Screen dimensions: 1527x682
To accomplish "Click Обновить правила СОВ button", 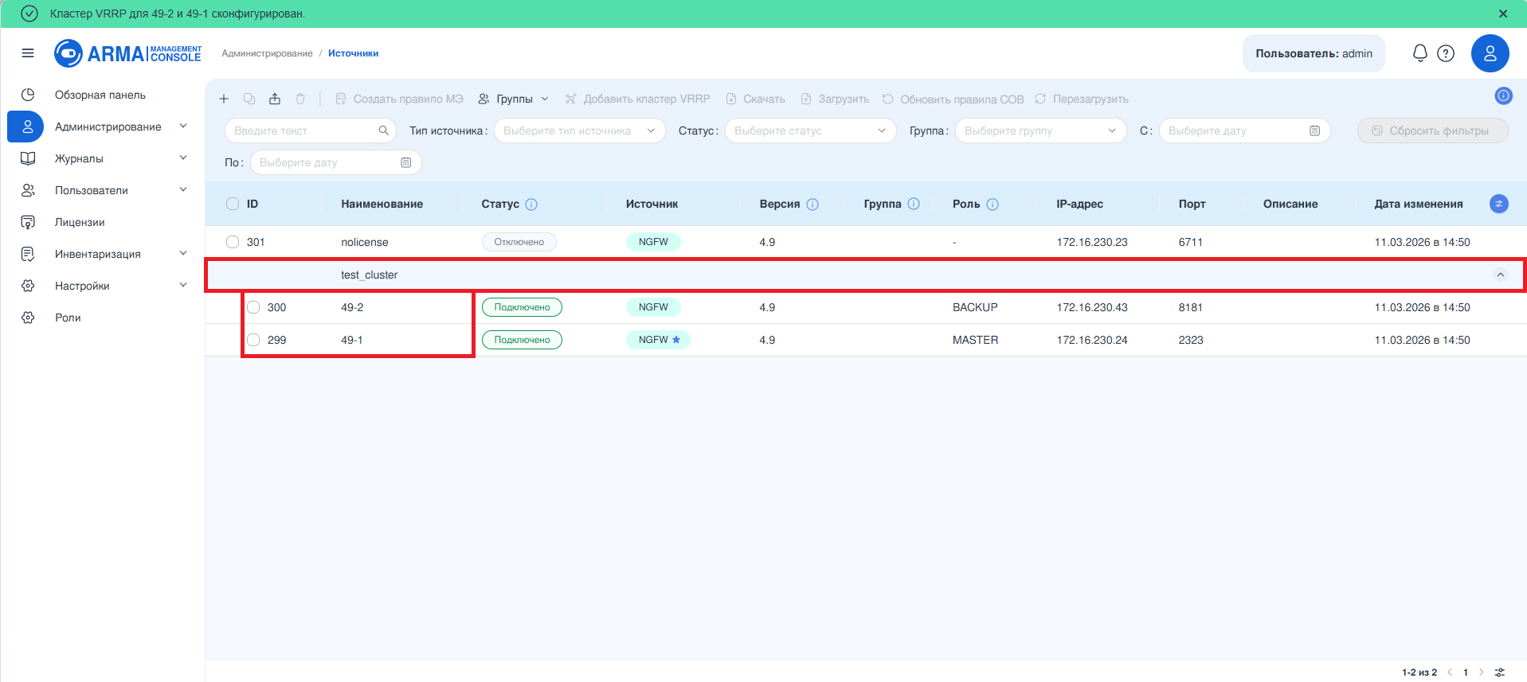I will (953, 99).
